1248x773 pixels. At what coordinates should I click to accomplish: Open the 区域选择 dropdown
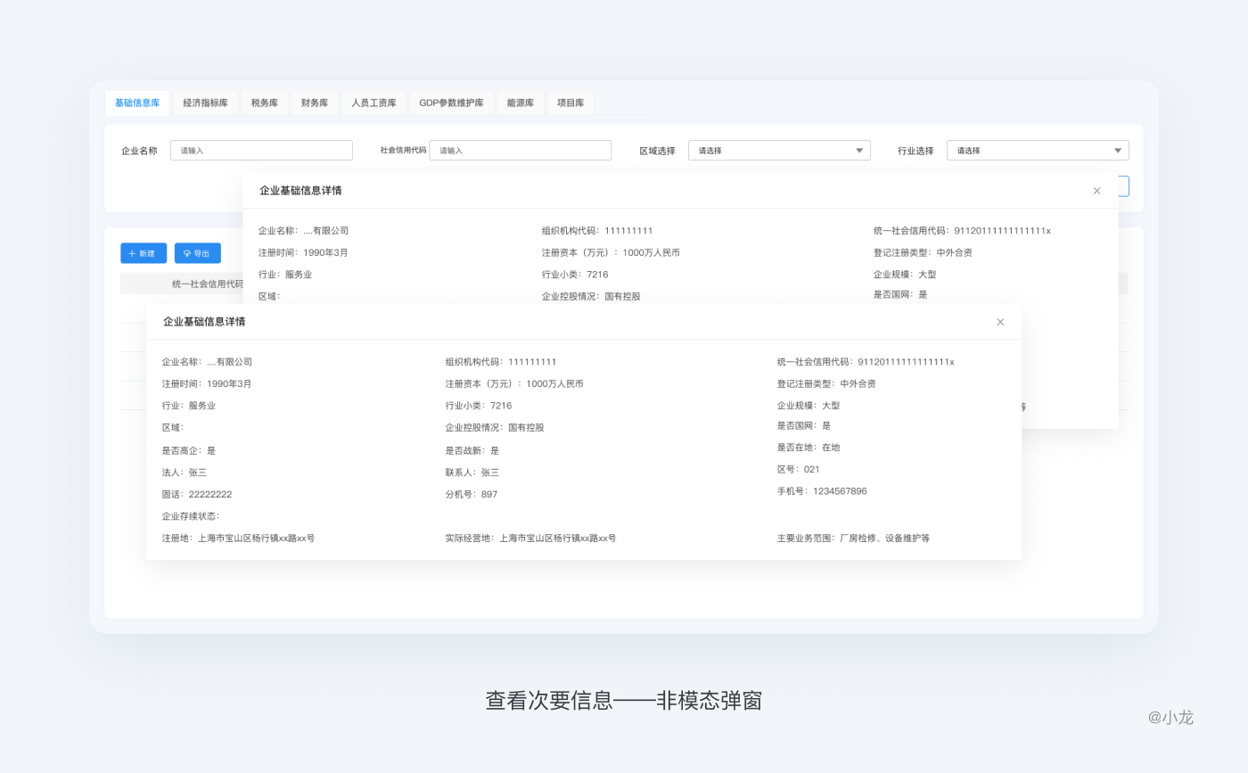778,151
